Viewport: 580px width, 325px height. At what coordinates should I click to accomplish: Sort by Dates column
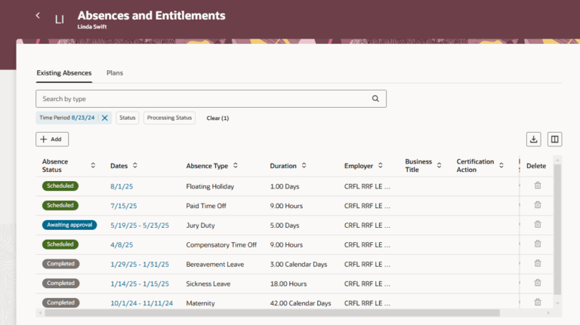click(x=135, y=166)
